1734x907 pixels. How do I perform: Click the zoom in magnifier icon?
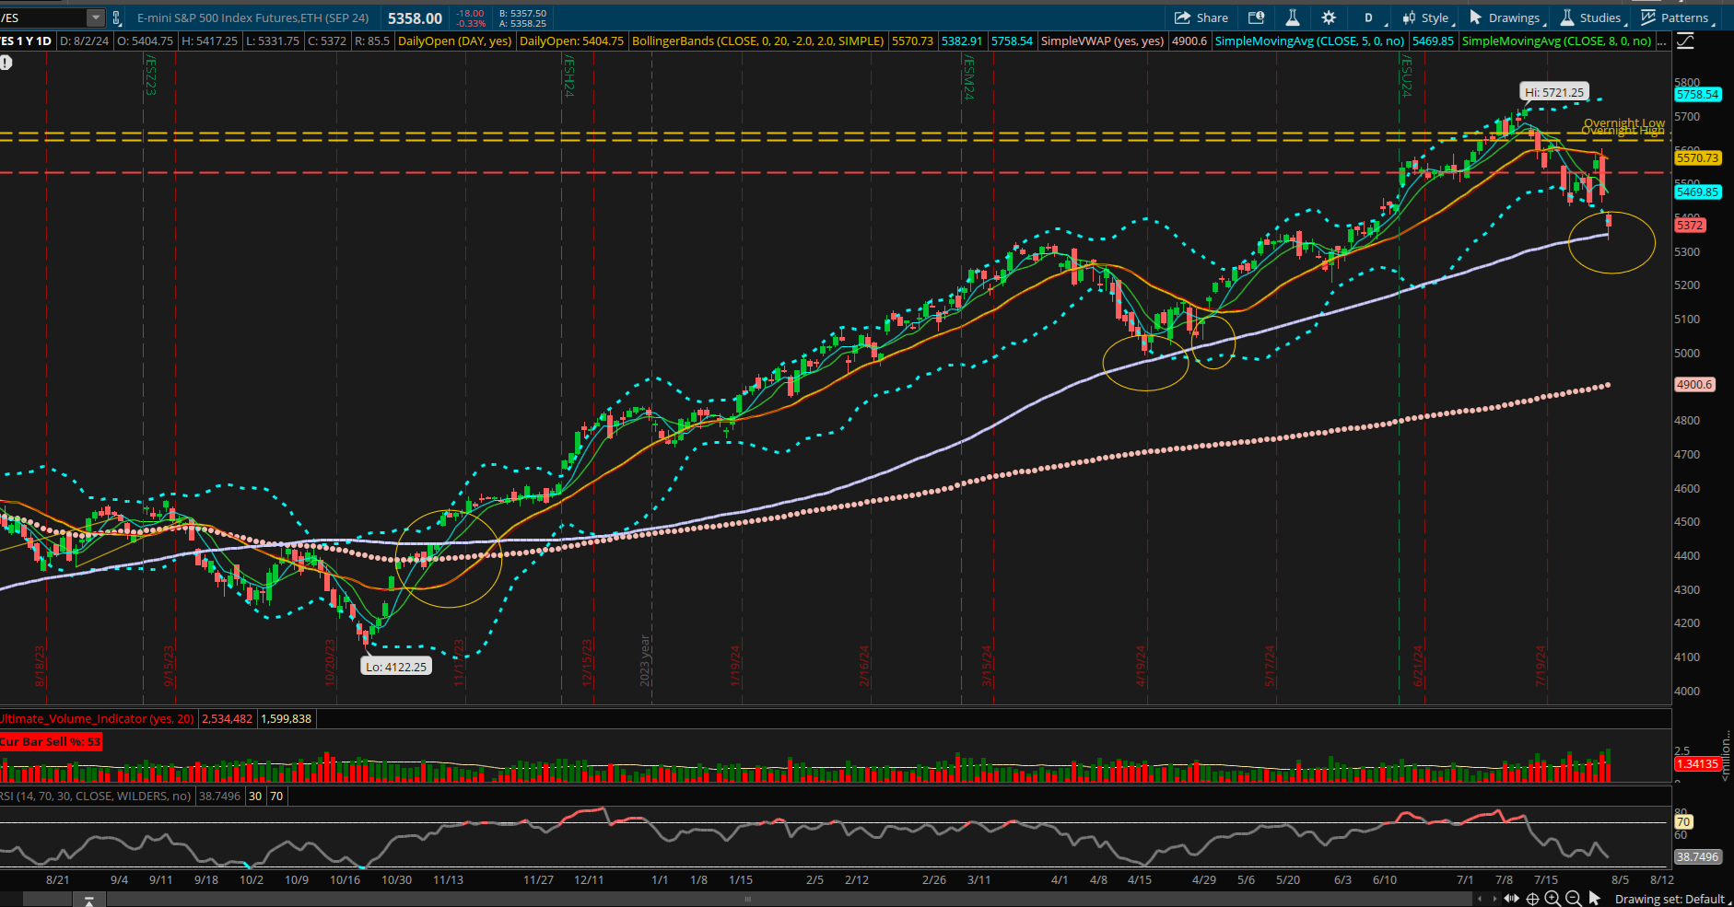[1552, 899]
